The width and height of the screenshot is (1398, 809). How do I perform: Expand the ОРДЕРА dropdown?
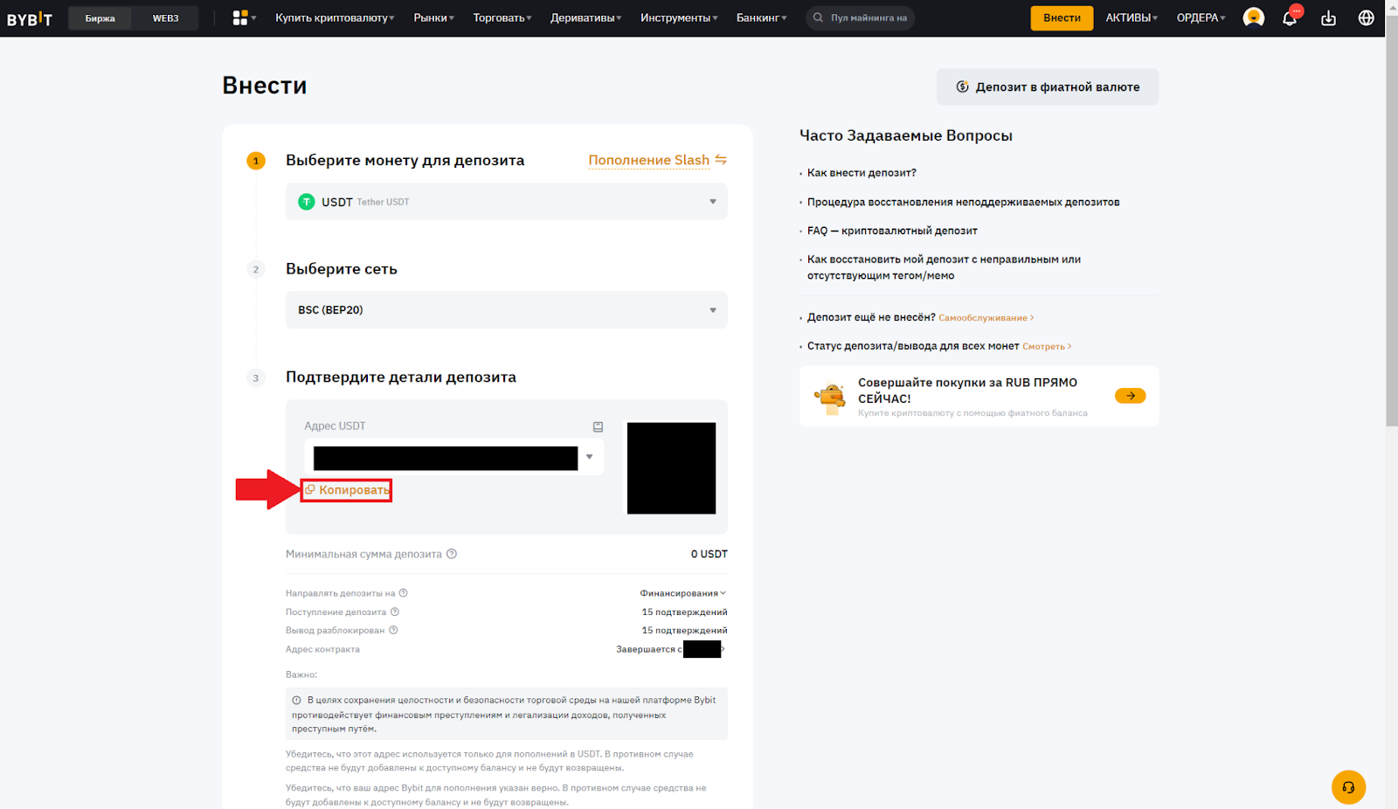coord(1201,17)
